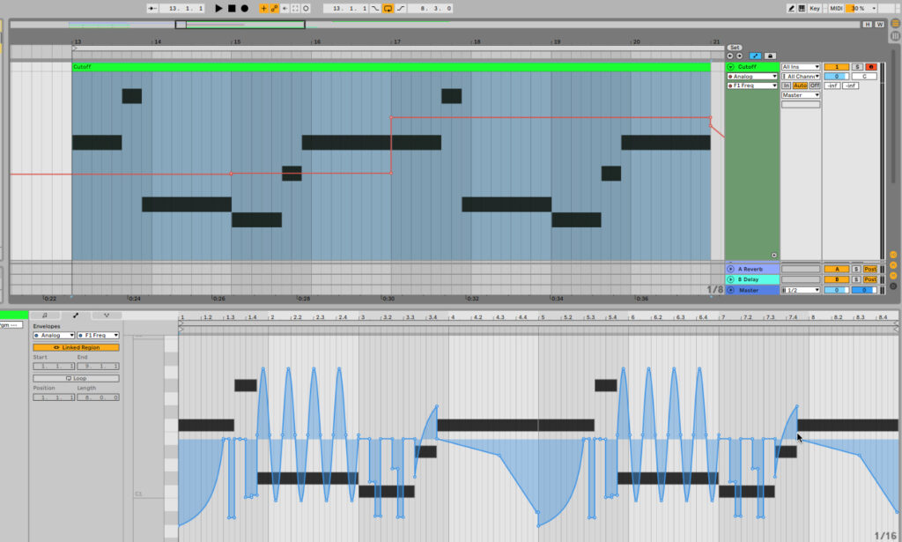902x542 pixels.
Task: Click the Cutoff clip title bar
Action: point(391,67)
